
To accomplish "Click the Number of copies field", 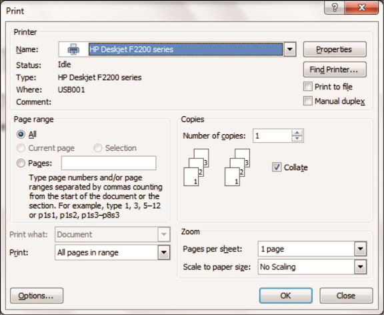I will (x=272, y=135).
